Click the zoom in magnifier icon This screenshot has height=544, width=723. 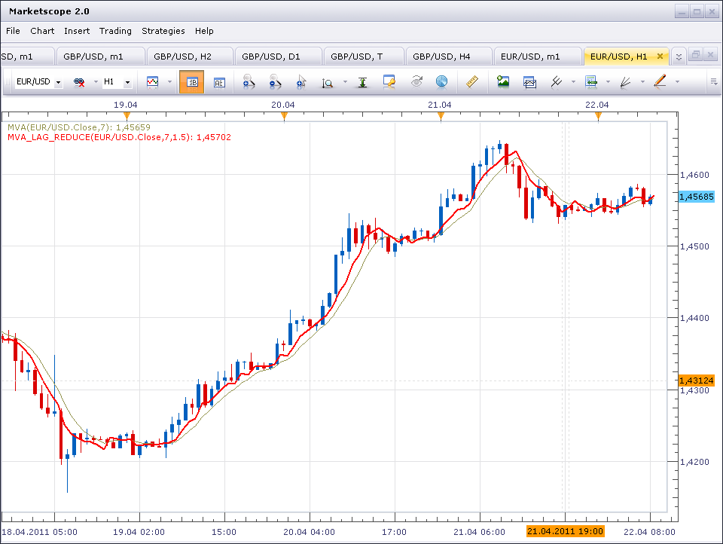[x=249, y=81]
